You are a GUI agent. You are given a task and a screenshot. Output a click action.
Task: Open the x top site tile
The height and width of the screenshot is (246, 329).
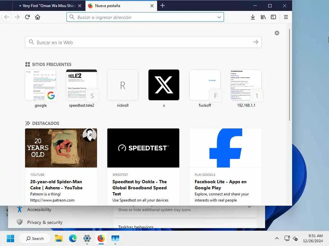pos(164,85)
